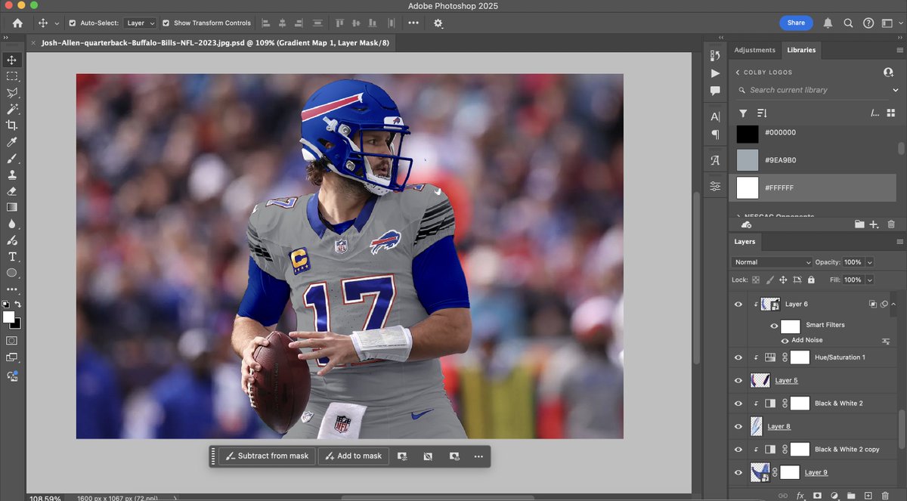Screen dimensions: 907x501
Task: Select the Horizontal Type tool
Action: (11, 257)
